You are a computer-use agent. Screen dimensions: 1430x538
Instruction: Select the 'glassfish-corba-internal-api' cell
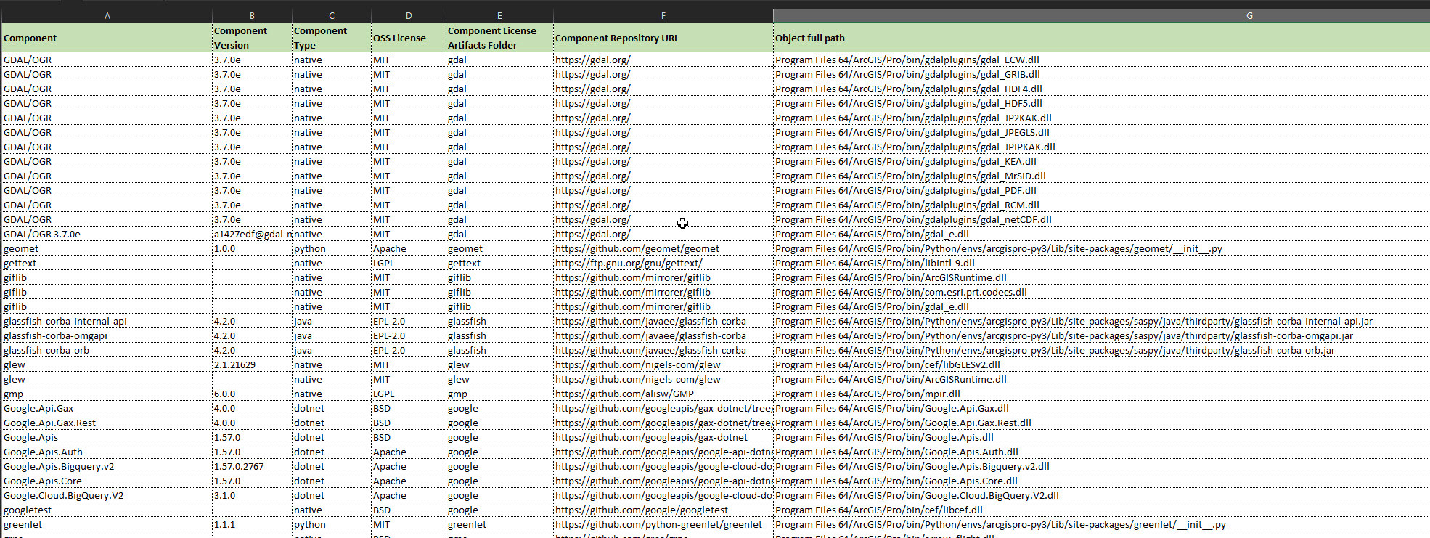click(107, 321)
